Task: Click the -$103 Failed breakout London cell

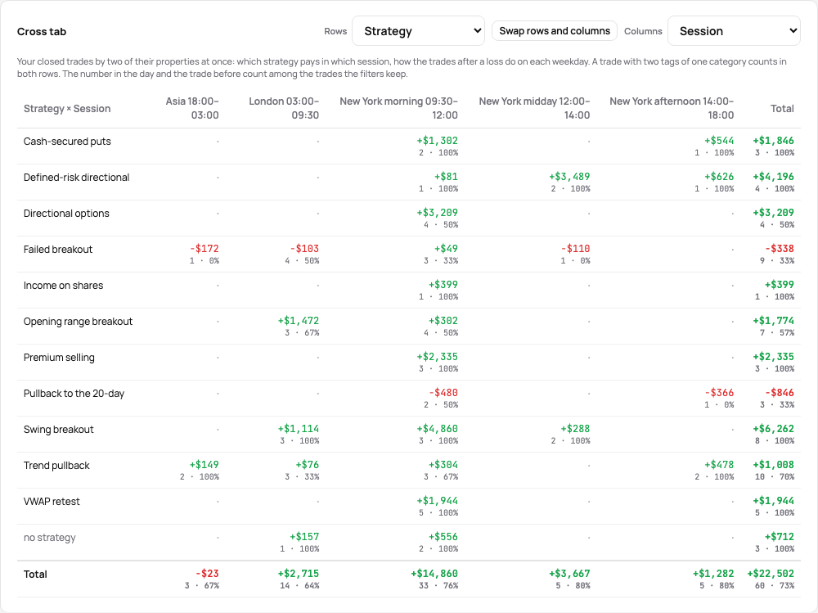Action: click(x=302, y=254)
